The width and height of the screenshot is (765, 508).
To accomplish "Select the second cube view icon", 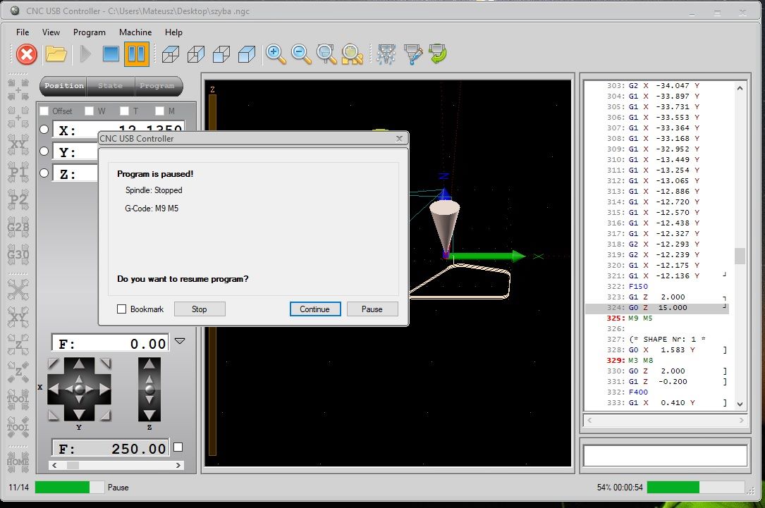I will coord(195,54).
